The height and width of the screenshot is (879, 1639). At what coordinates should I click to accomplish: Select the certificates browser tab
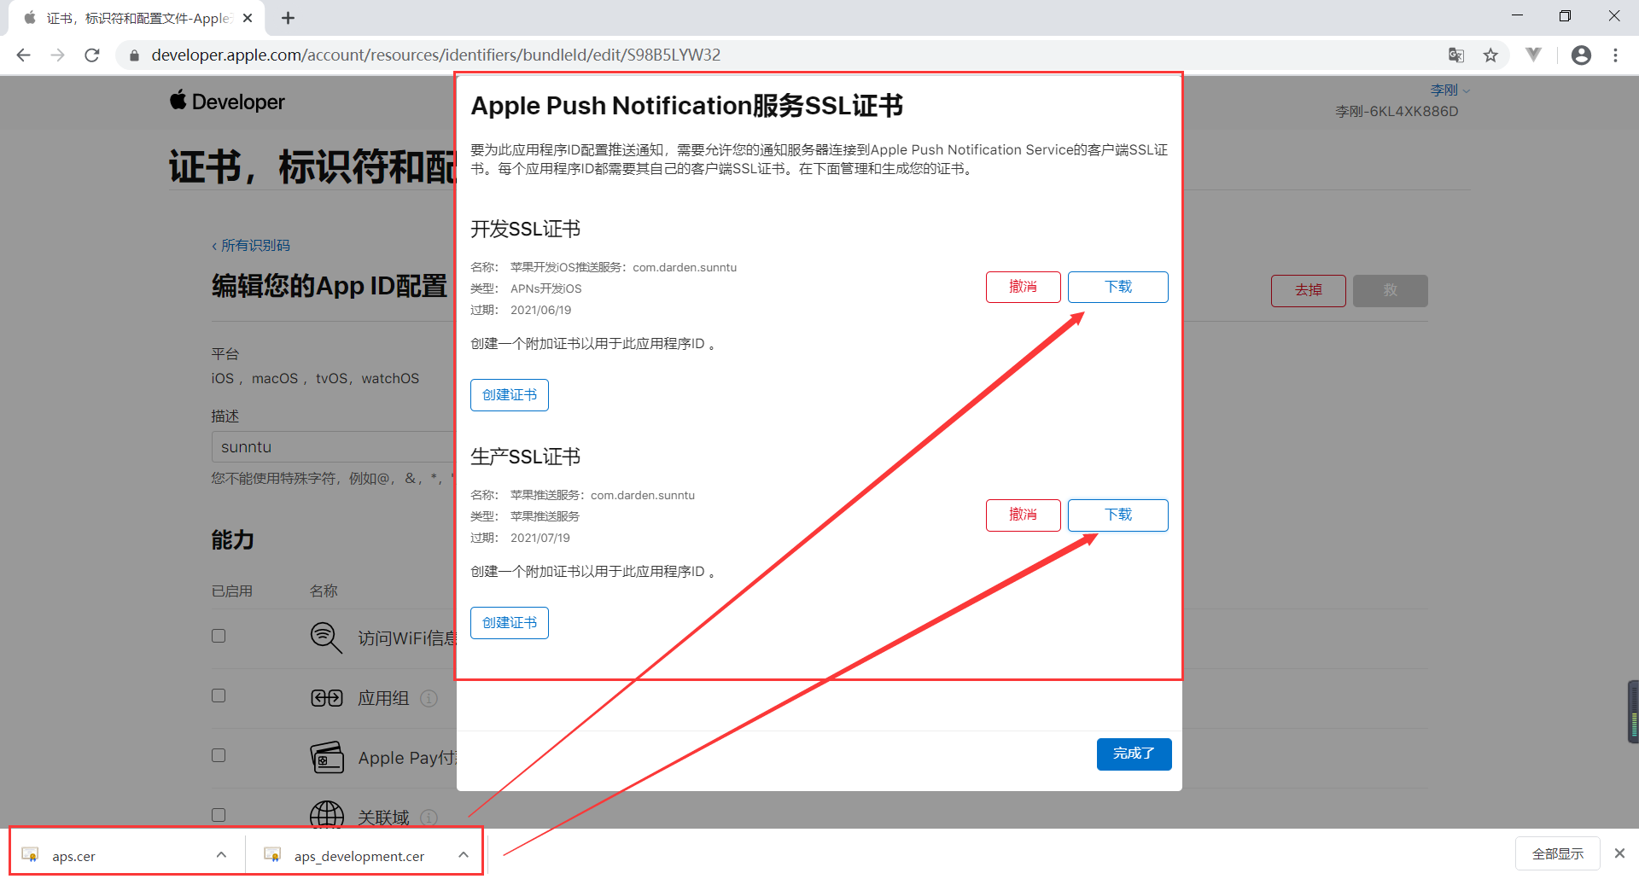point(137,18)
